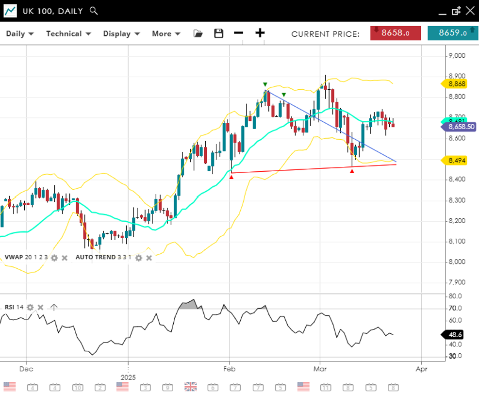Zoom in with the plus icon
The width and height of the screenshot is (479, 393).
[x=260, y=33]
